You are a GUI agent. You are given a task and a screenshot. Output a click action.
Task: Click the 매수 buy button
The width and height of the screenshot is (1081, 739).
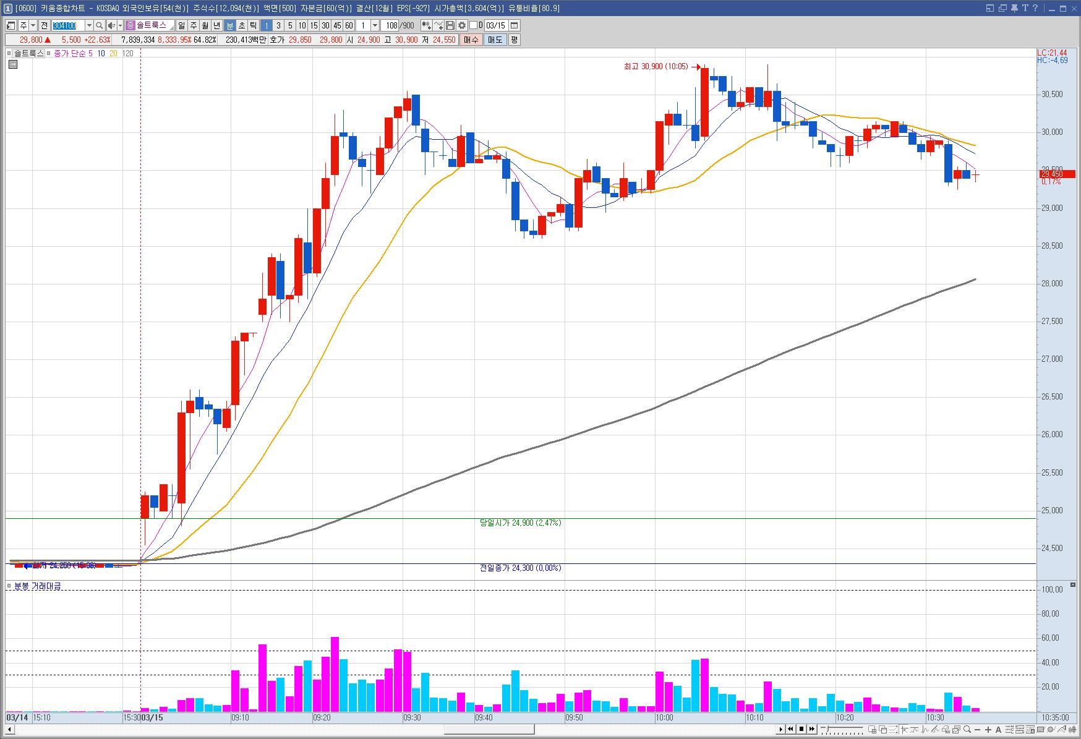[471, 40]
